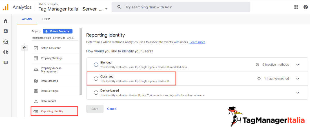This screenshot has width=310, height=132.
Task: Click the Cancel link
Action: pos(112,109)
